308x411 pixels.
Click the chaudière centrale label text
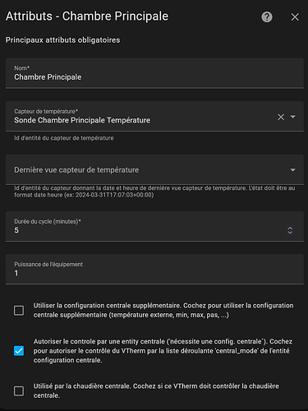(156, 390)
